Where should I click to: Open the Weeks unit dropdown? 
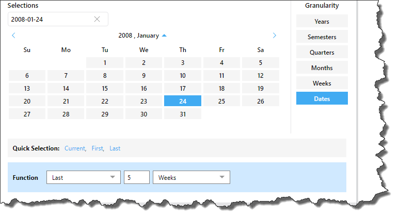tap(191, 177)
